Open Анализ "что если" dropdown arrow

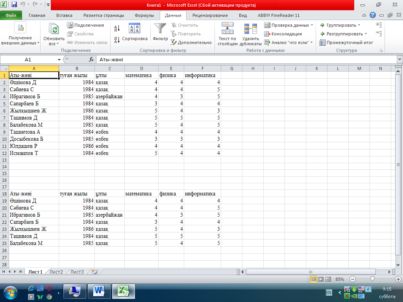click(x=312, y=42)
